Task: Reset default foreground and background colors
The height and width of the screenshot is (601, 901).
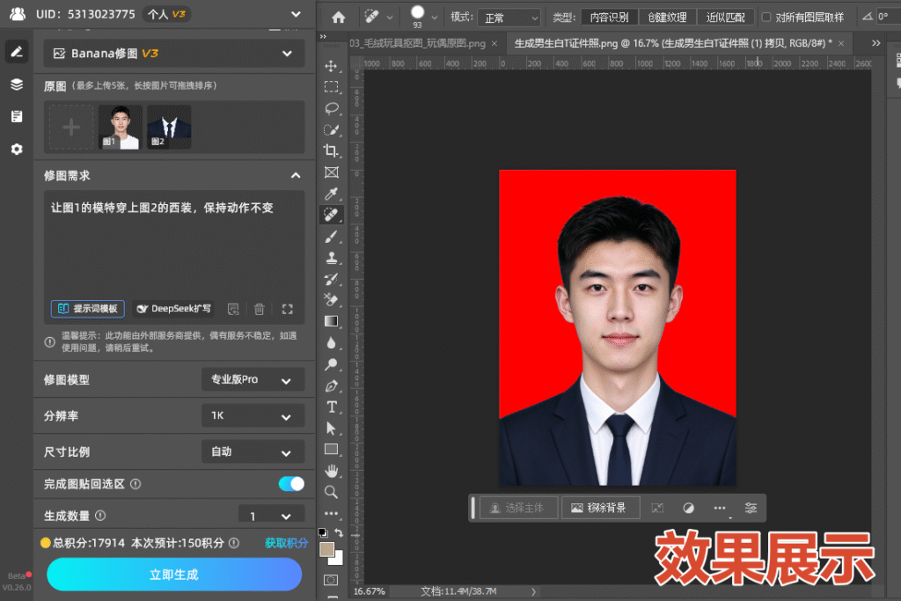Action: (x=323, y=532)
